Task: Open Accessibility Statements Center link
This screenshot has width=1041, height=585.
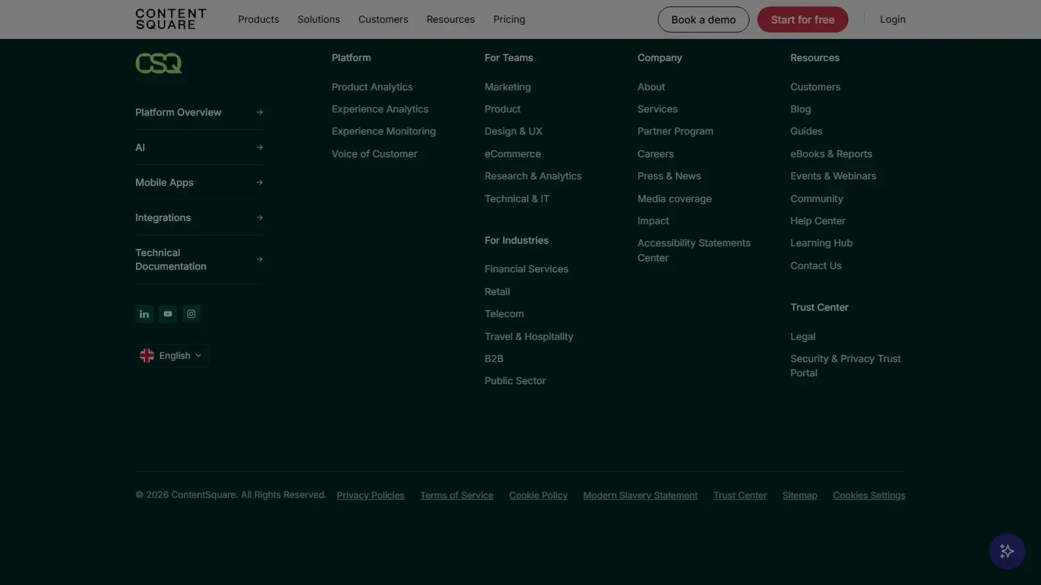Action: pos(694,250)
